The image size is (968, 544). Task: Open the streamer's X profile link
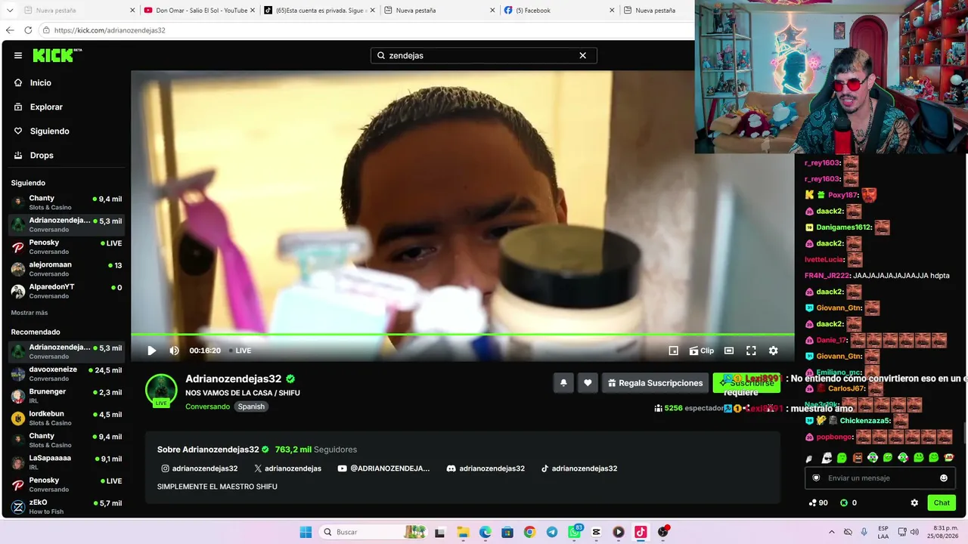click(288, 468)
